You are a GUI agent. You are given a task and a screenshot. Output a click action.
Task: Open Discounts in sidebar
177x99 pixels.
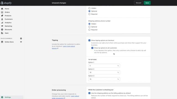(8, 29)
